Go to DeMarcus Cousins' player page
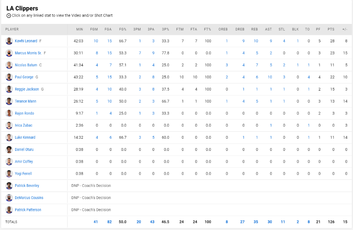This screenshot has width=353, height=230. [29, 197]
